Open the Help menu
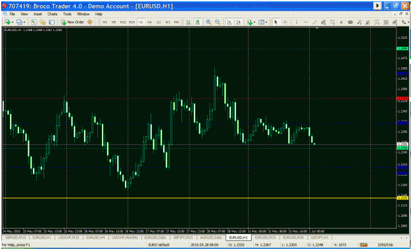Viewport: 411px width, 249px height. pyautogui.click(x=99, y=14)
